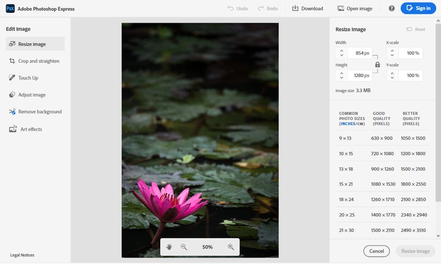Open the Remove background tool
The height and width of the screenshot is (264, 441).
40,111
